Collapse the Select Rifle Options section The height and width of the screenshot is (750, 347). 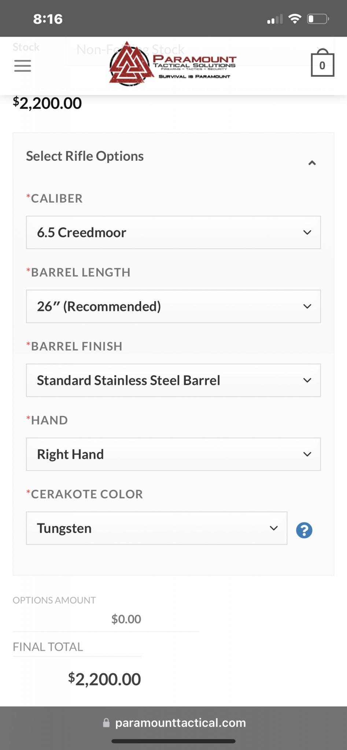click(312, 163)
